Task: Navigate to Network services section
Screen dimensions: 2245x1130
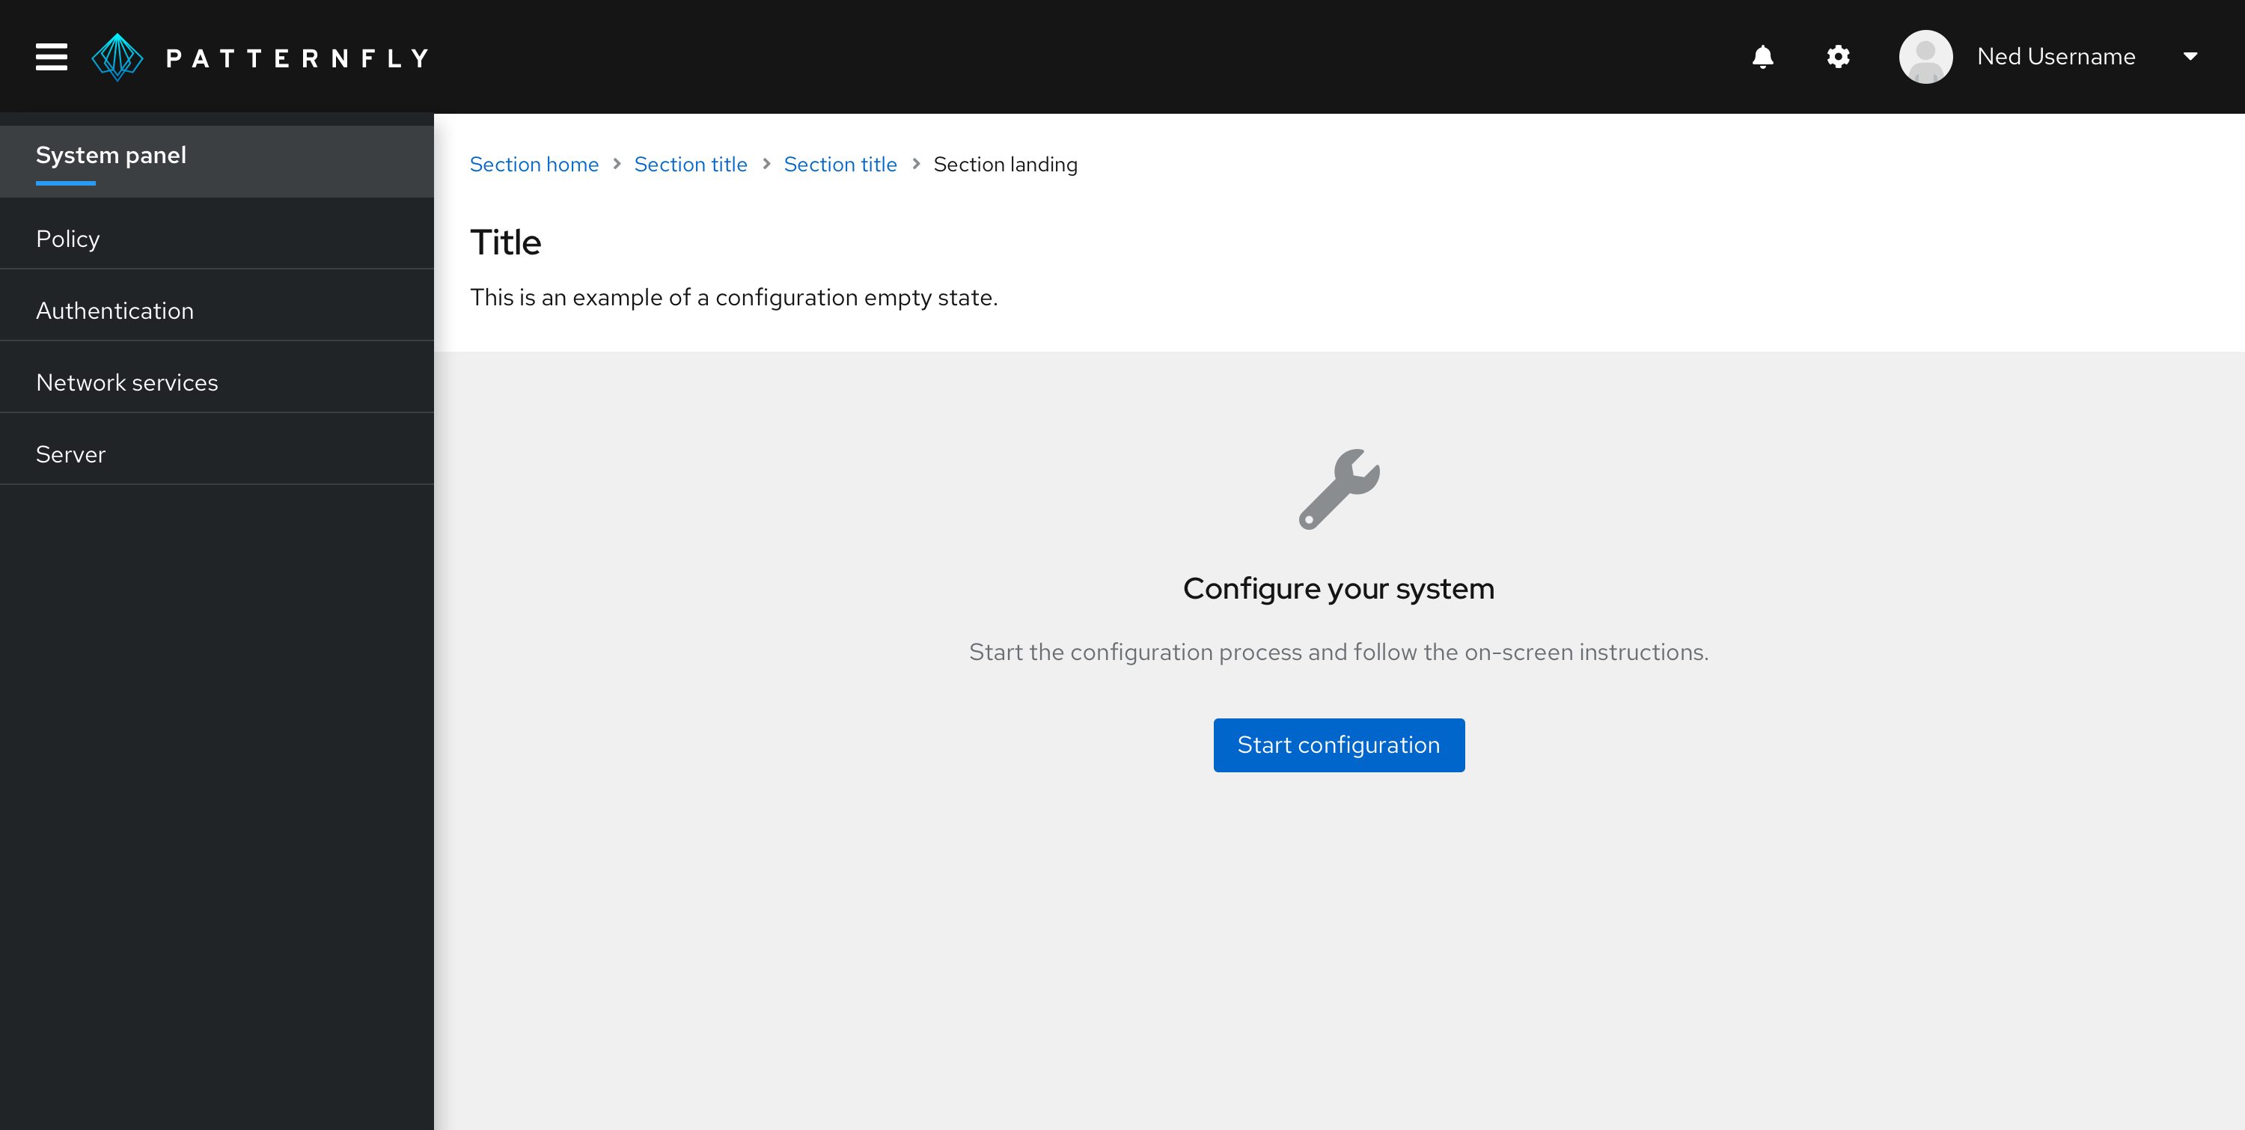Action: pos(126,382)
